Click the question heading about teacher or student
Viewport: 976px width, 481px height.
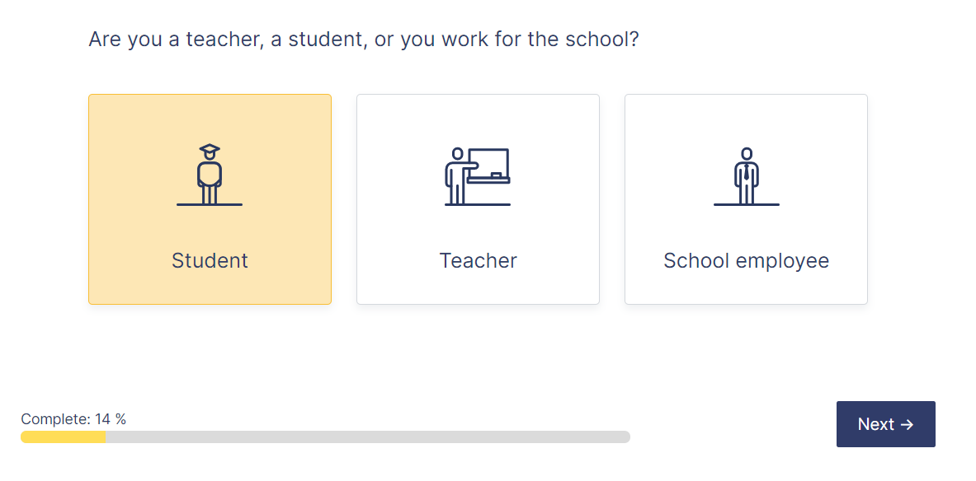364,40
